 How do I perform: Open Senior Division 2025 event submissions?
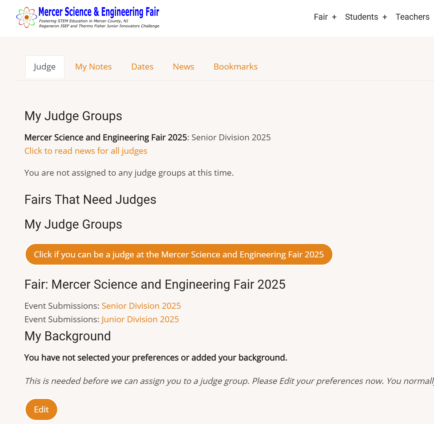pyautogui.click(x=141, y=306)
